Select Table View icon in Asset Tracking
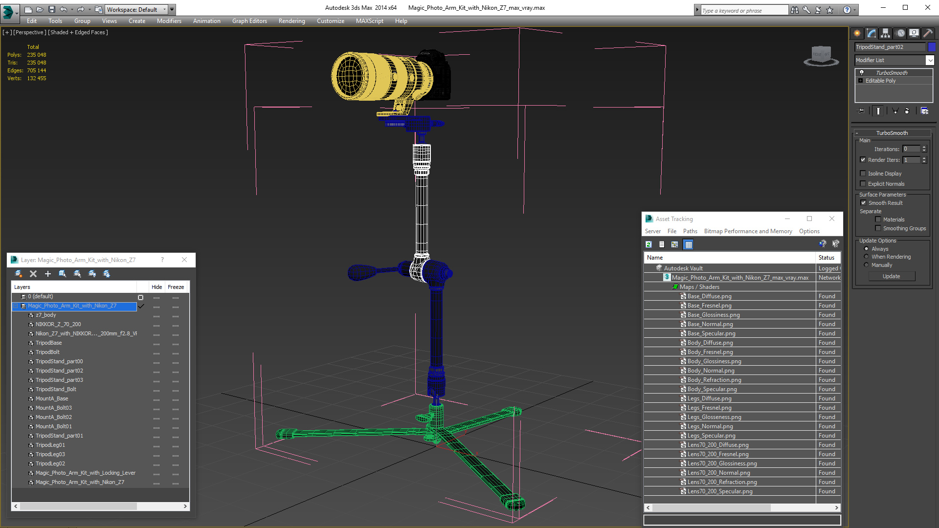 pyautogui.click(x=689, y=244)
